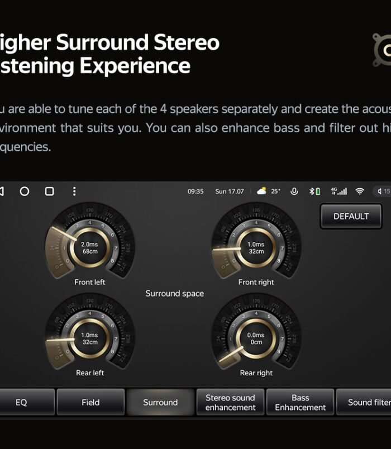Open the Stereo sound enhancement tab

click(x=230, y=402)
